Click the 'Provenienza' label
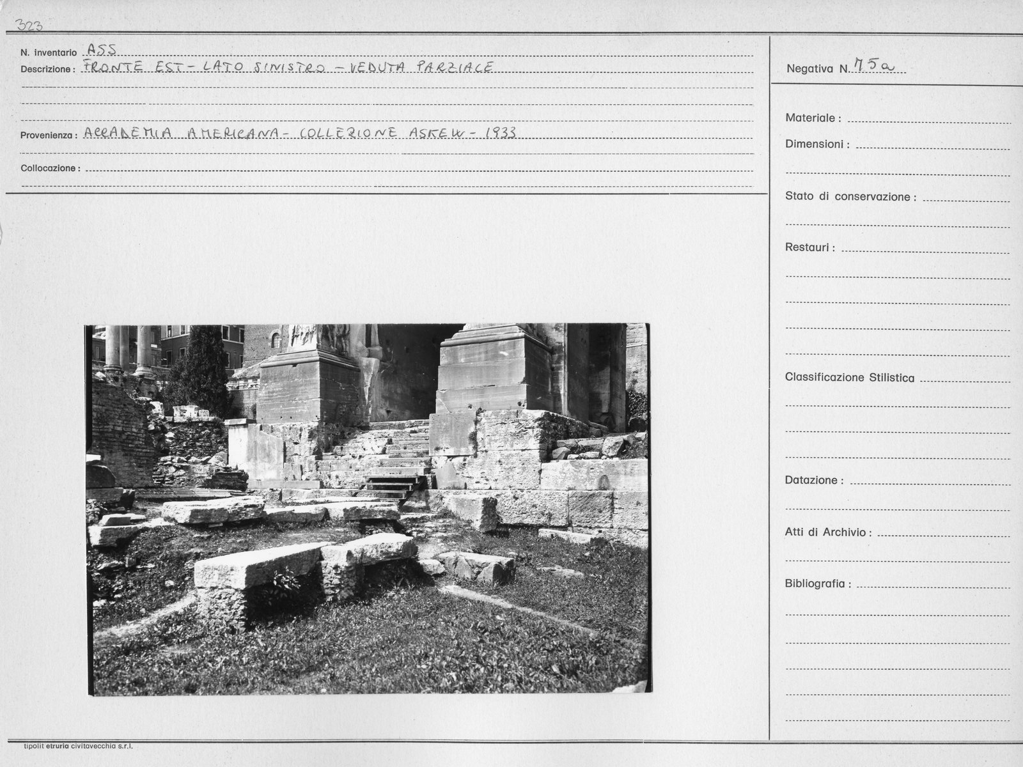Screen dimensions: 1023x767 coord(49,136)
